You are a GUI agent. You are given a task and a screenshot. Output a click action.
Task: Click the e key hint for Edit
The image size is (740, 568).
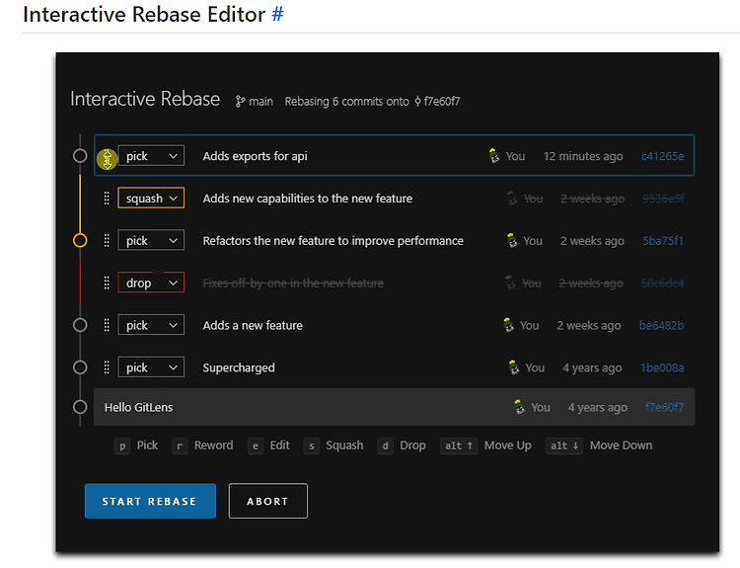click(x=256, y=446)
